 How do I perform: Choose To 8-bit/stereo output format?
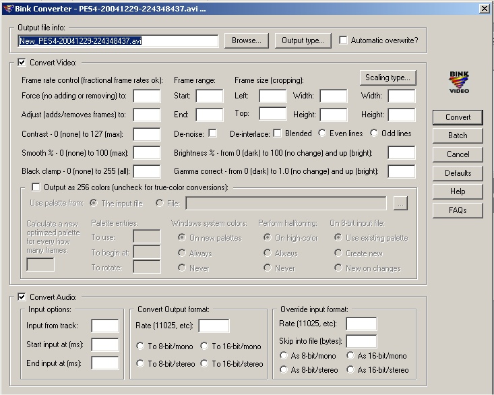(x=140, y=363)
